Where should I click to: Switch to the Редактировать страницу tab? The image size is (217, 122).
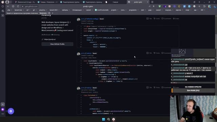click(93, 2)
